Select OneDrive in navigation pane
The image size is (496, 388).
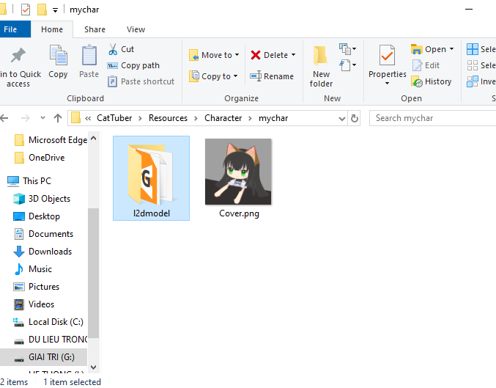coord(40,158)
